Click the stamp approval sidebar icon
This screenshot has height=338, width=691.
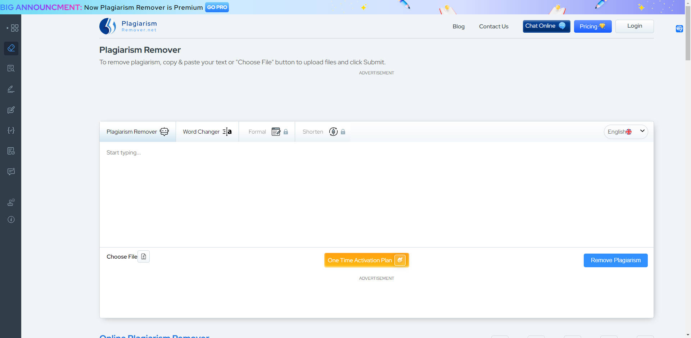pyautogui.click(x=11, y=202)
